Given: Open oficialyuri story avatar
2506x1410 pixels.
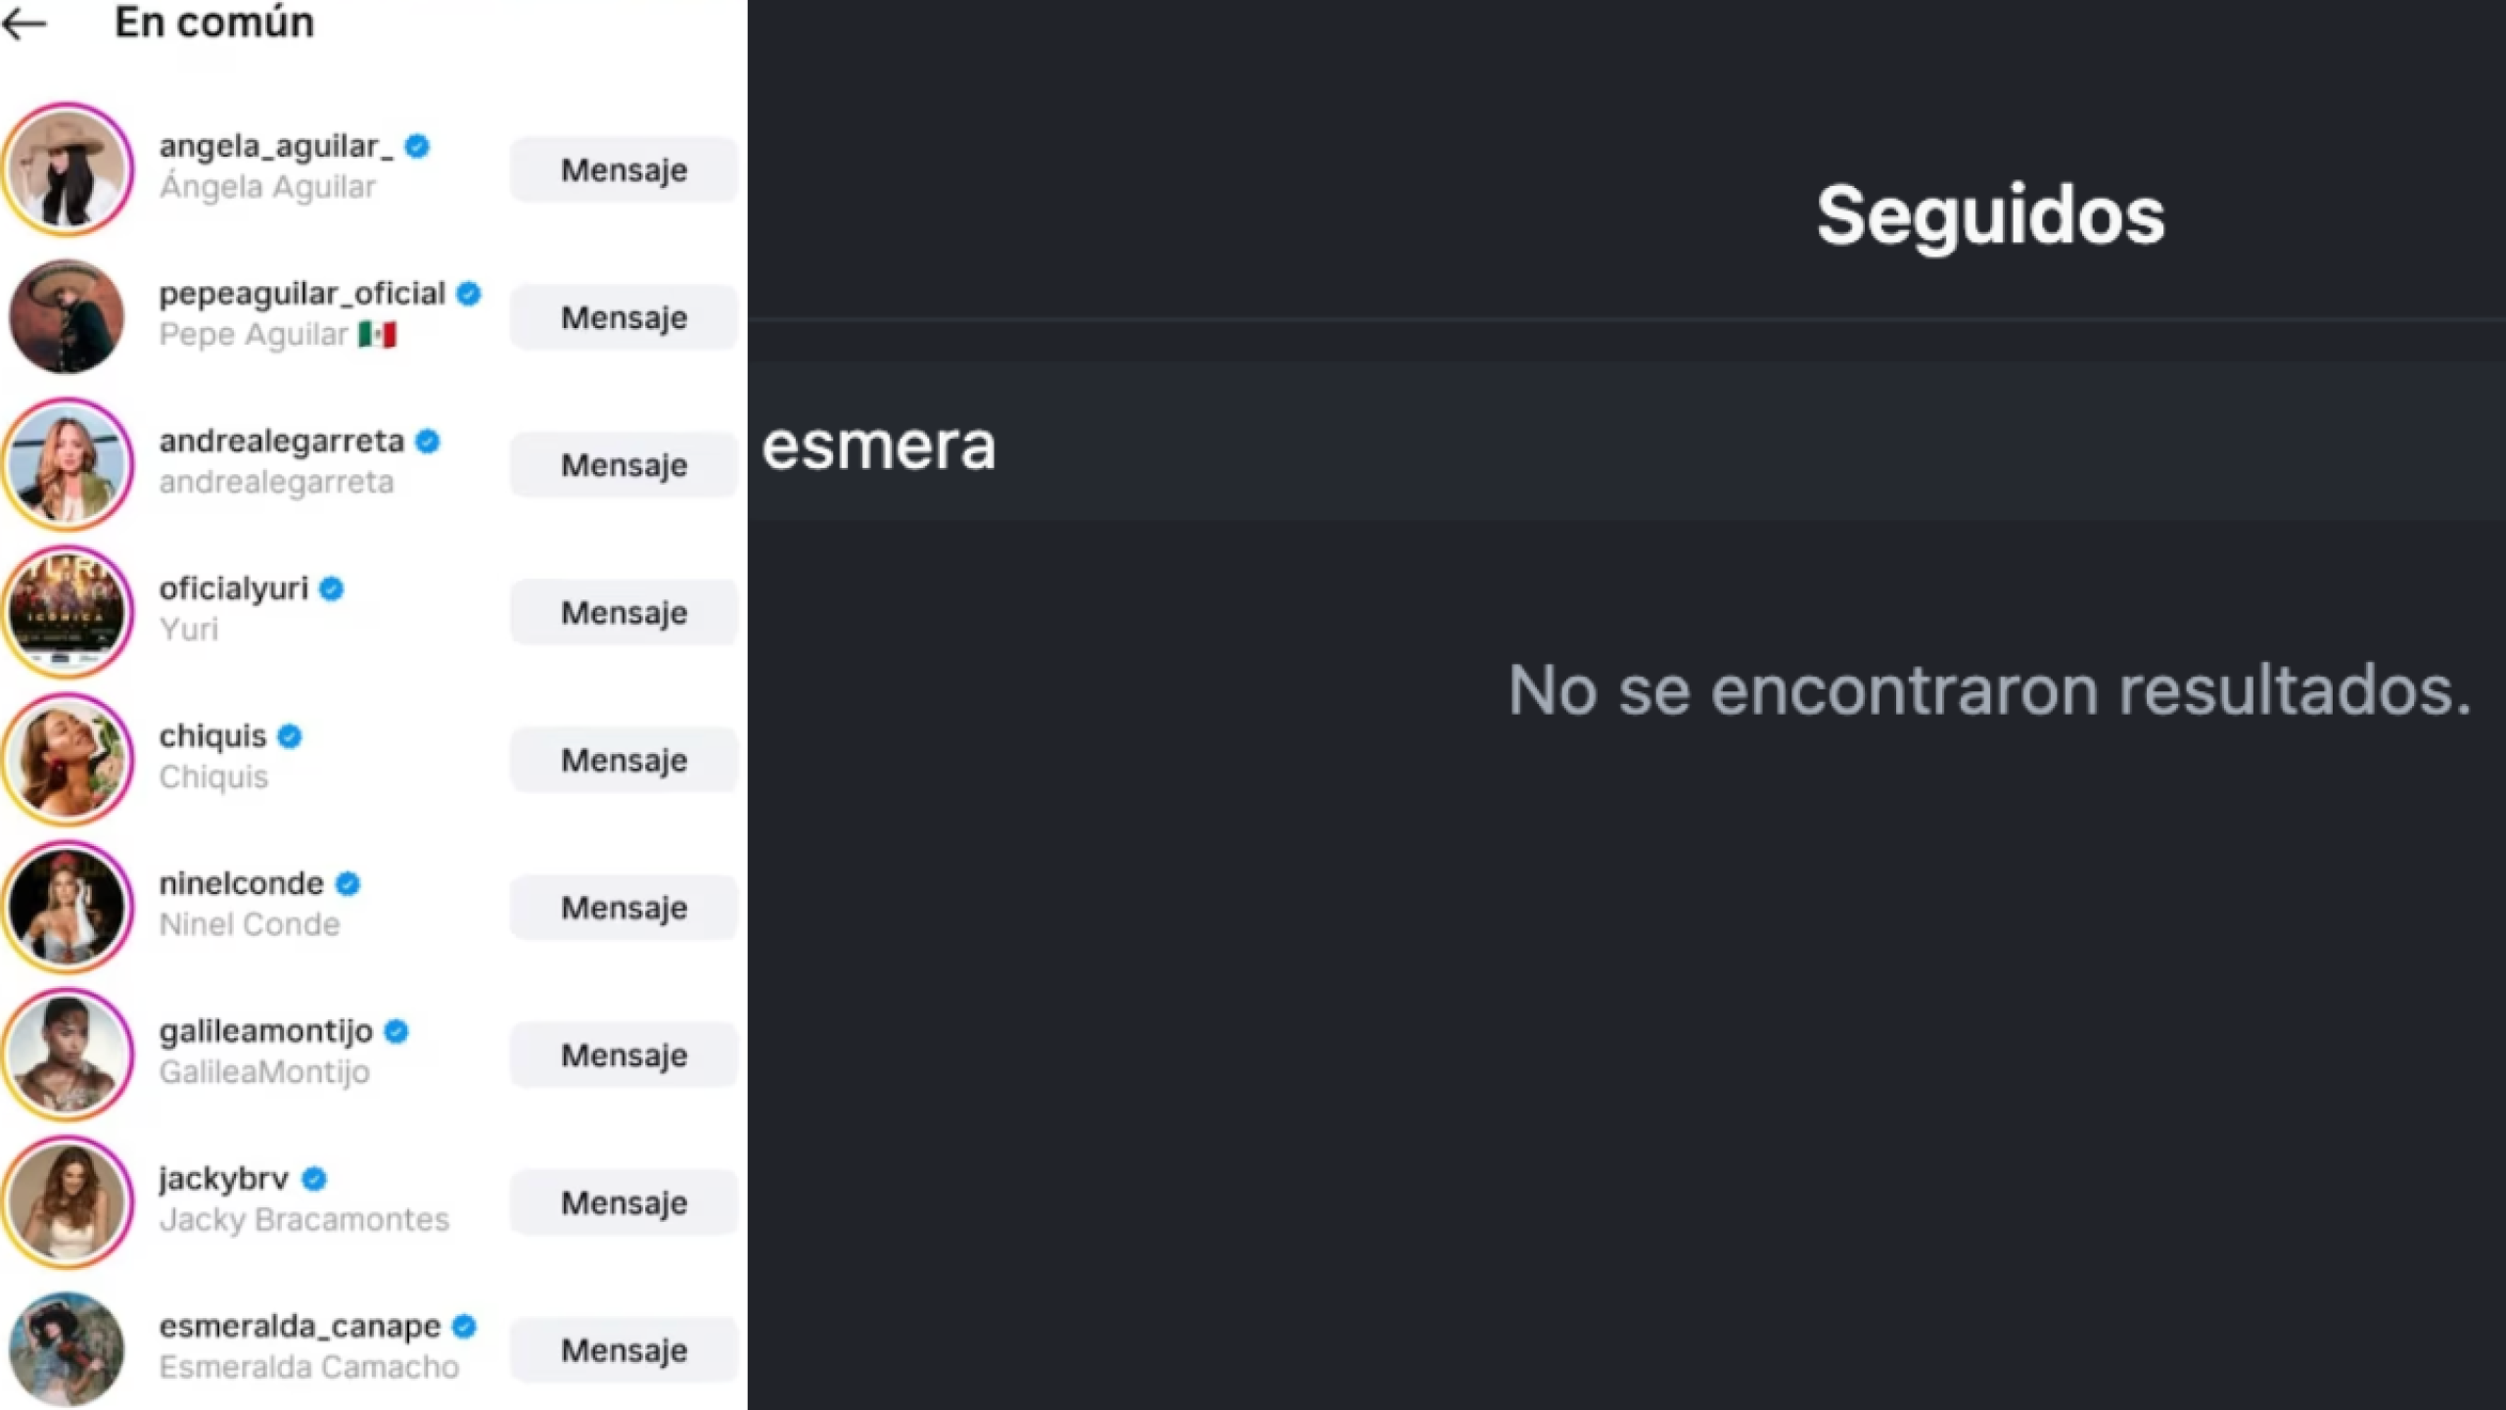Looking at the screenshot, I should point(68,612).
